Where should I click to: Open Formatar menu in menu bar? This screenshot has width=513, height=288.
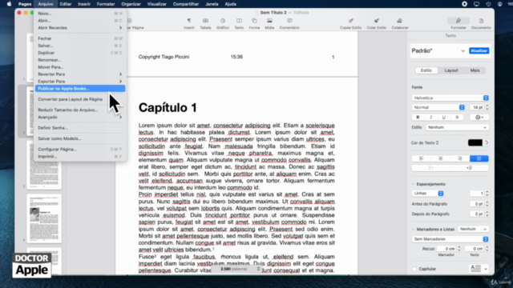[x=106, y=4]
